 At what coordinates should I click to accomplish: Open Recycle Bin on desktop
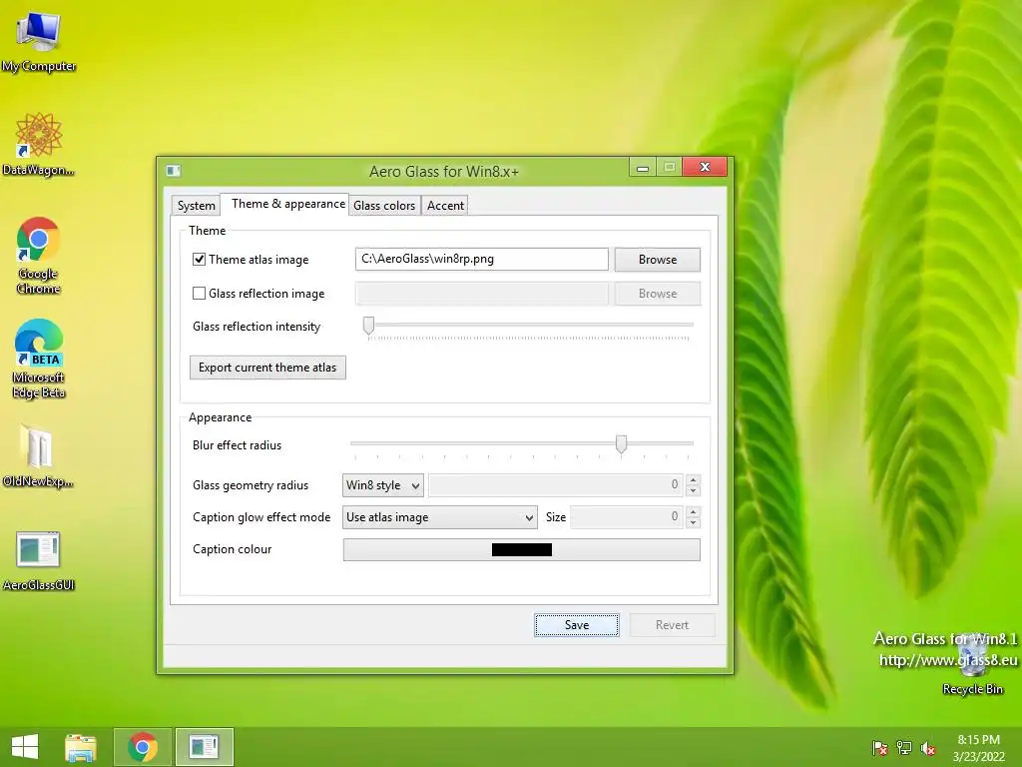(x=972, y=664)
